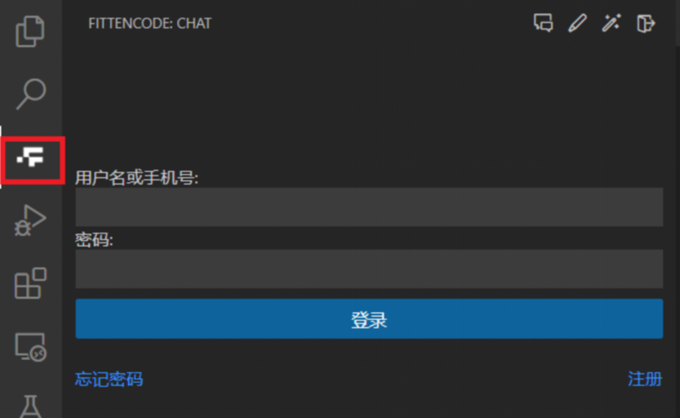Open the 注册 register link
Image resolution: width=680 pixels, height=418 pixels.
click(645, 380)
